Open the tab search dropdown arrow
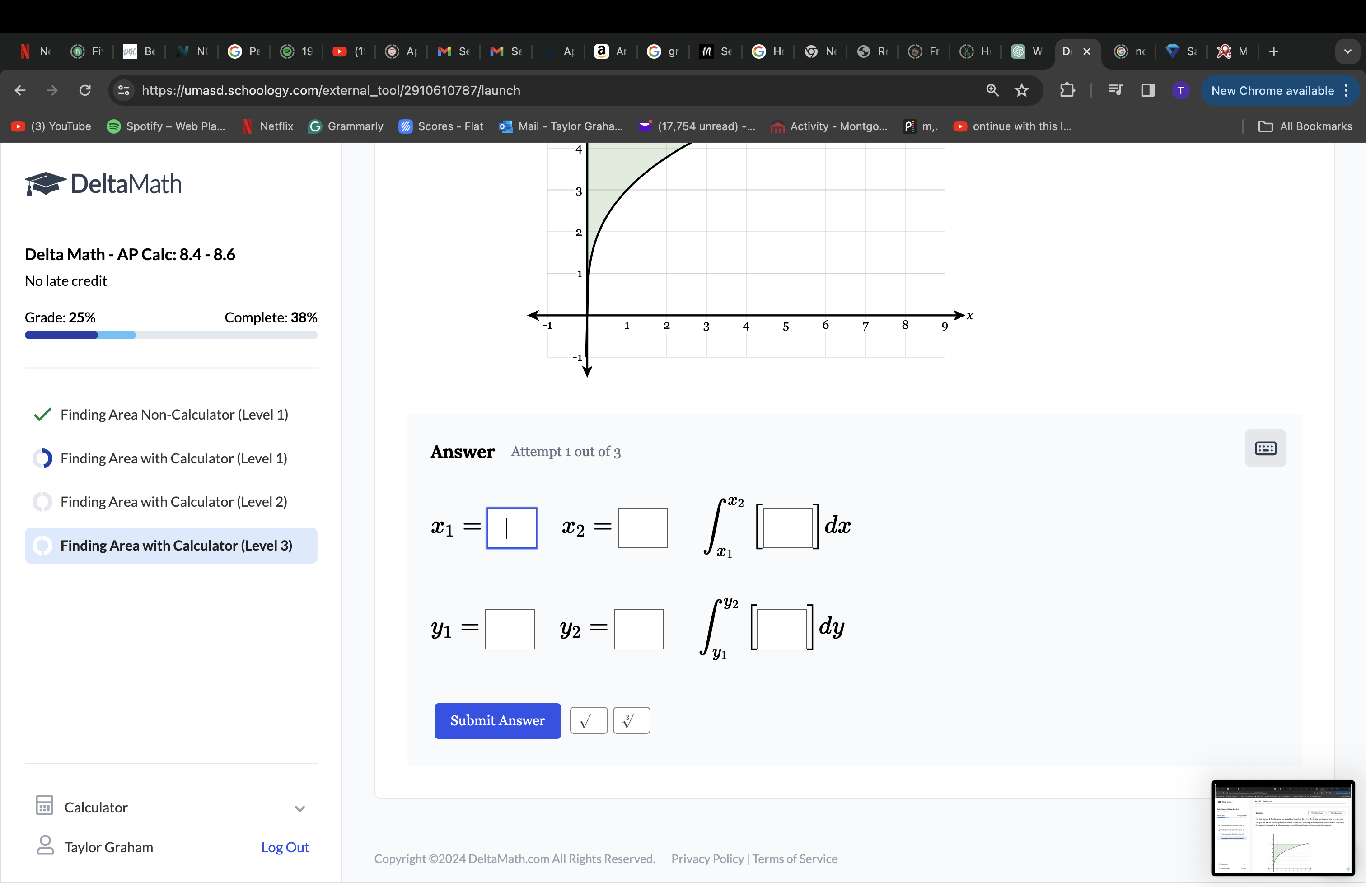1366x887 pixels. 1347,51
